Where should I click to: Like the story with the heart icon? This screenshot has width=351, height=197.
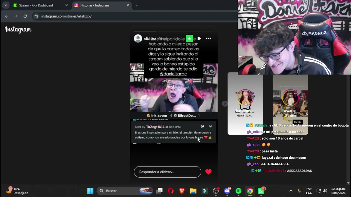coord(208,172)
